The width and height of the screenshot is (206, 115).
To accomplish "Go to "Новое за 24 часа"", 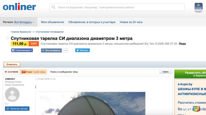I will tap(131, 22).
